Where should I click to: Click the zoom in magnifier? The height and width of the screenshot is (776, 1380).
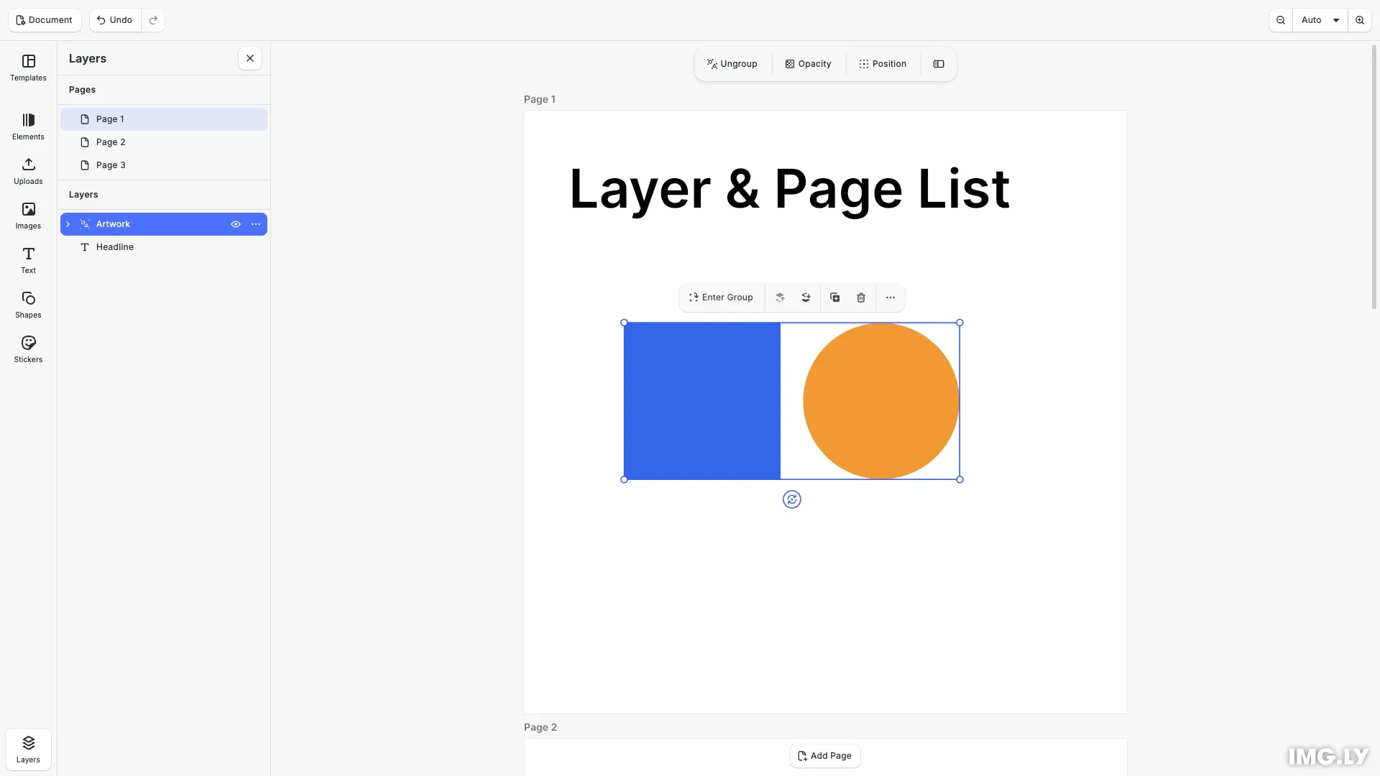pos(1360,20)
